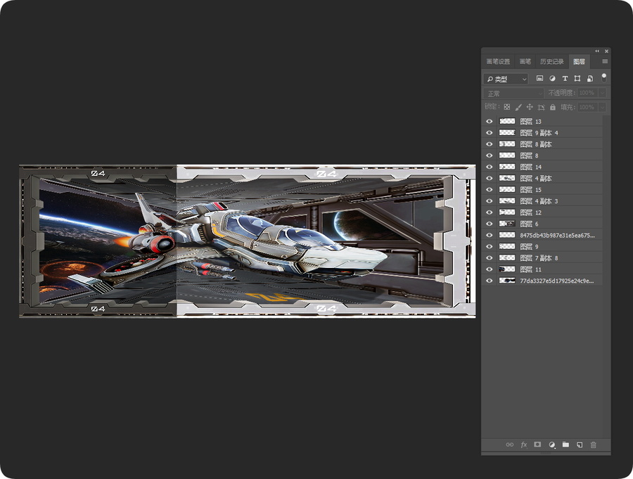
Task: Hide layer 图层 12
Action: [x=490, y=212]
